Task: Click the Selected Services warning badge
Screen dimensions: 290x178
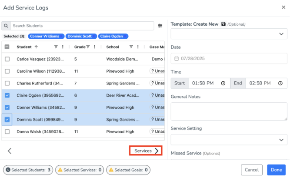Action: (80, 170)
